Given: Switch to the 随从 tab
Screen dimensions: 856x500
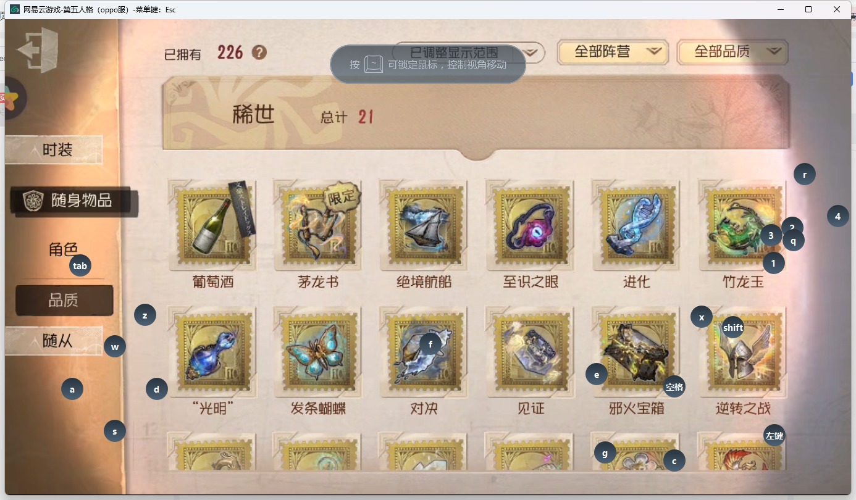Looking at the screenshot, I should [54, 341].
